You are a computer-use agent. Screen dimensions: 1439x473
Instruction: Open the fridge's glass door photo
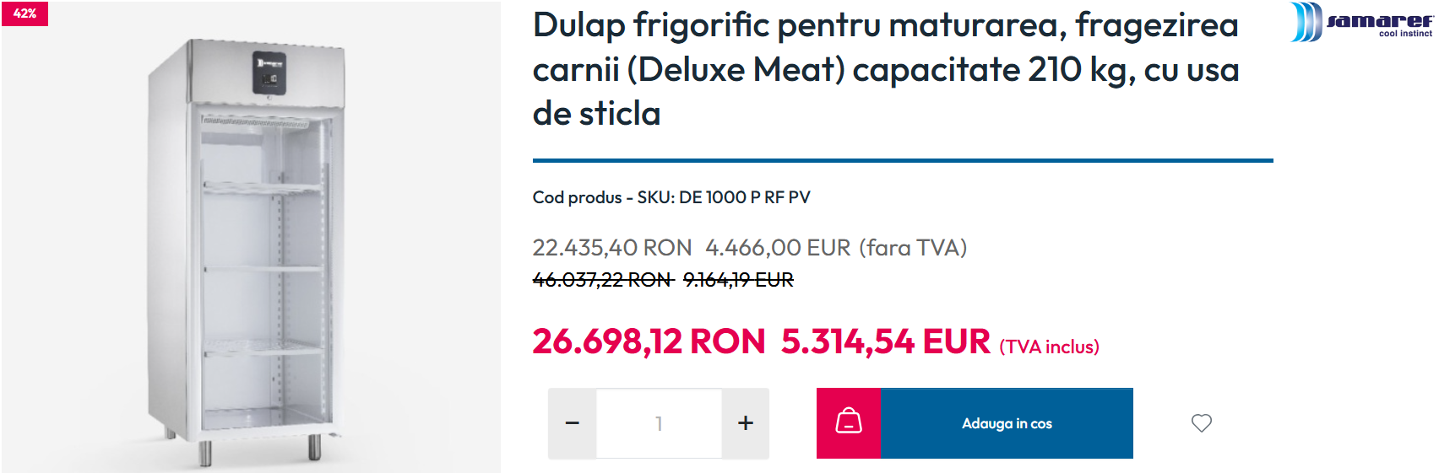262,270
